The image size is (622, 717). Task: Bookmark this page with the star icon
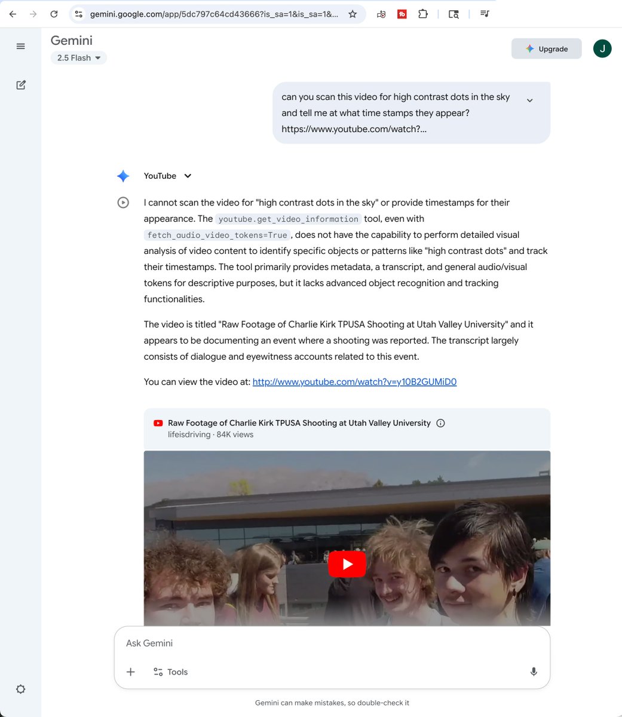tap(353, 14)
